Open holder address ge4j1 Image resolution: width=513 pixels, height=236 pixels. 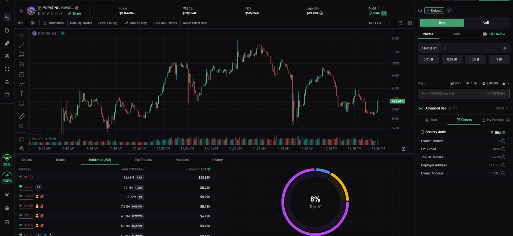(x=29, y=177)
